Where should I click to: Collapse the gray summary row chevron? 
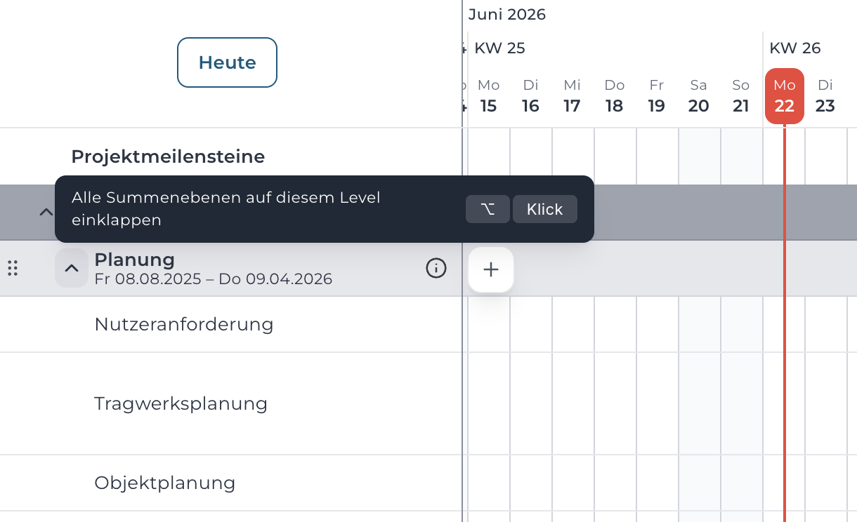pyautogui.click(x=46, y=212)
